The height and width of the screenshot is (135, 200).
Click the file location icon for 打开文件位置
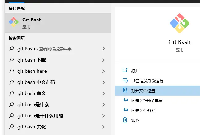point(125,90)
